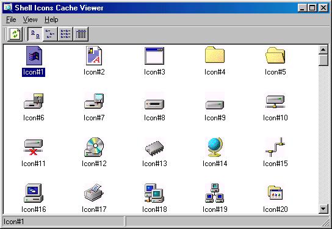Select the Icon#10 network drive icon
This screenshot has height=229, width=332.
pos(275,101)
